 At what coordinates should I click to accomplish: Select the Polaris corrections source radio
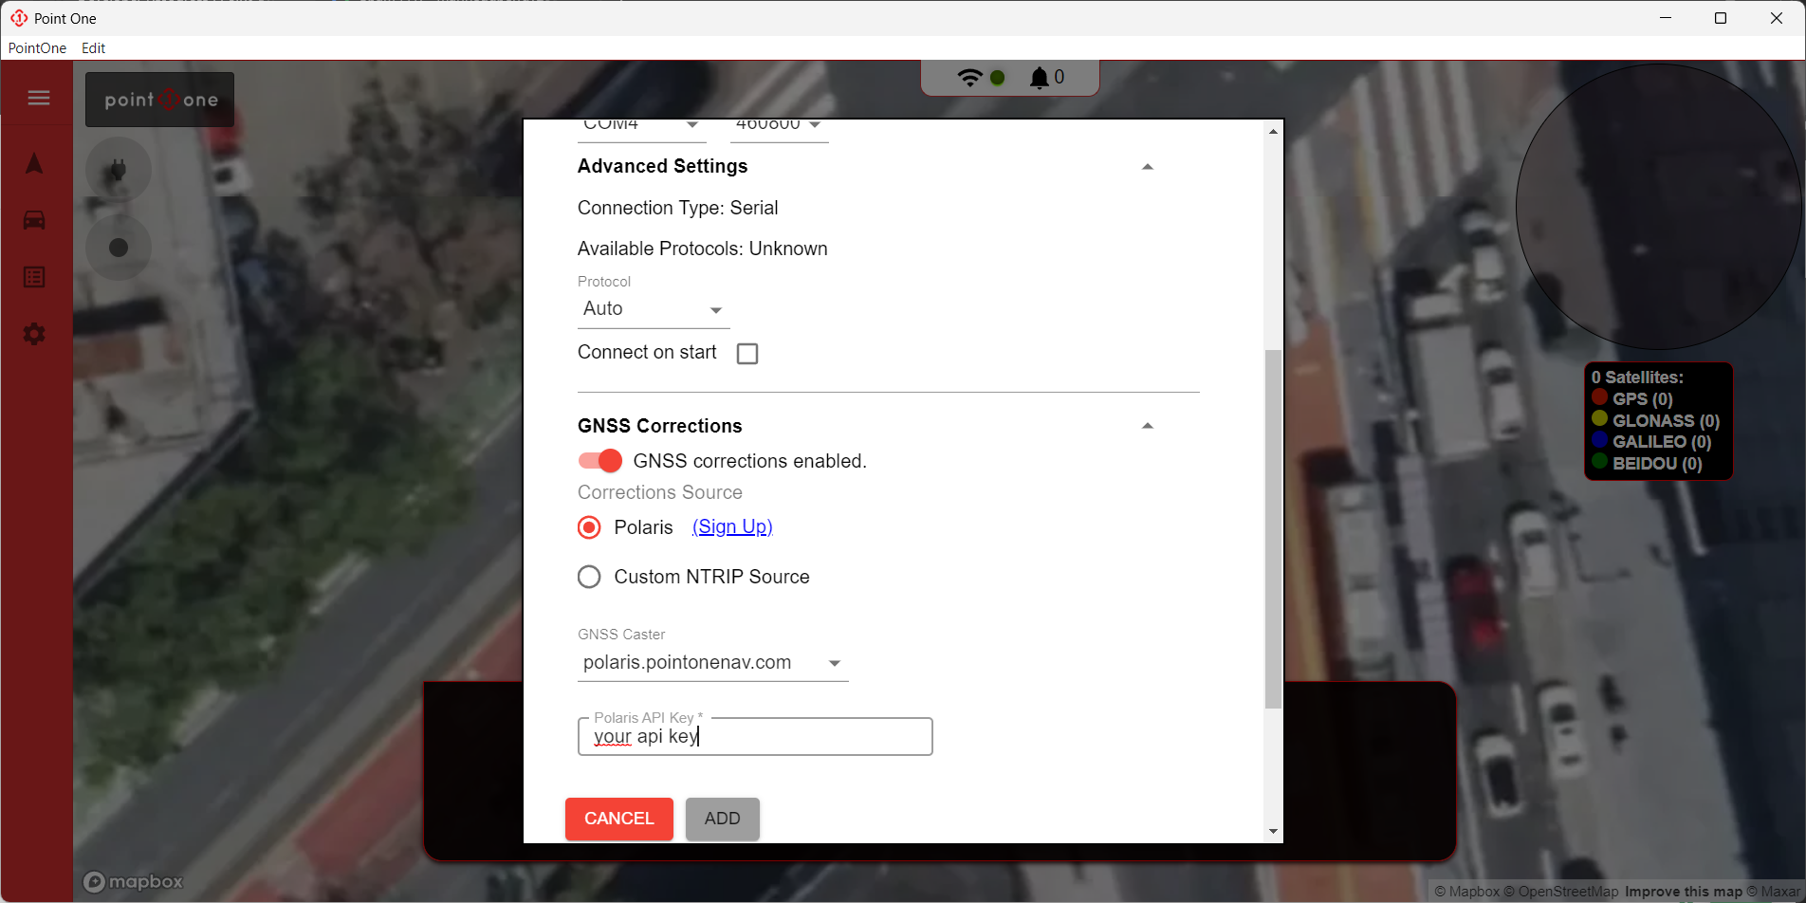(589, 527)
